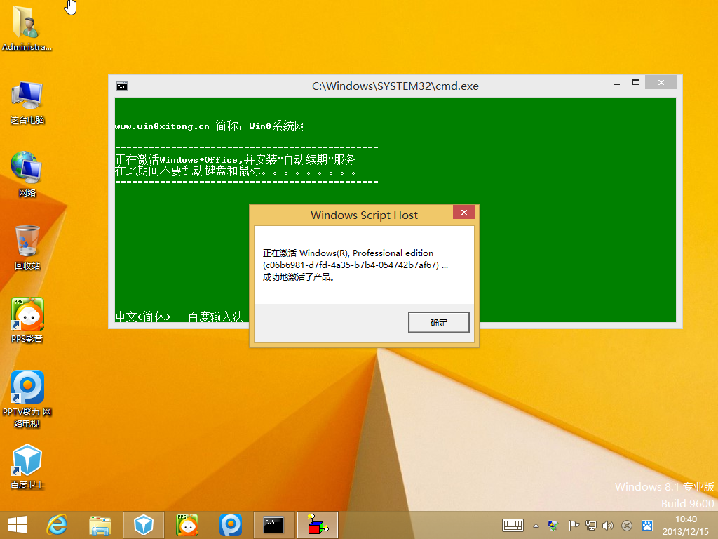Screen dimensions: 718x539
Task: Open the Baidu paw icon in system tray
Action: click(646, 525)
